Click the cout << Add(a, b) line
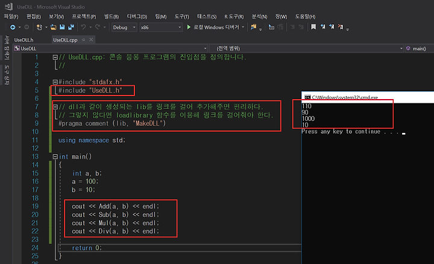434x264 pixels. point(116,207)
